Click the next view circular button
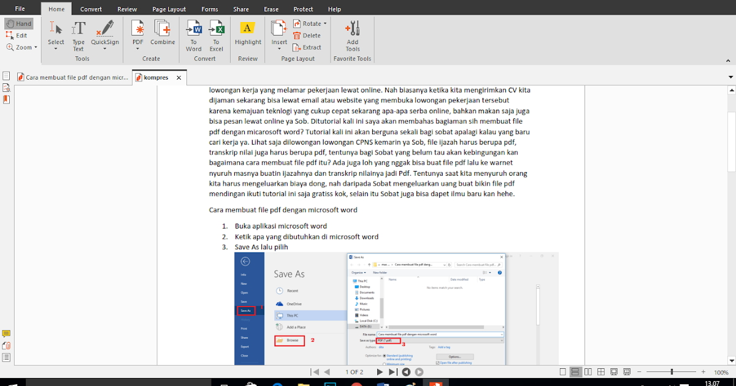 [x=419, y=372]
